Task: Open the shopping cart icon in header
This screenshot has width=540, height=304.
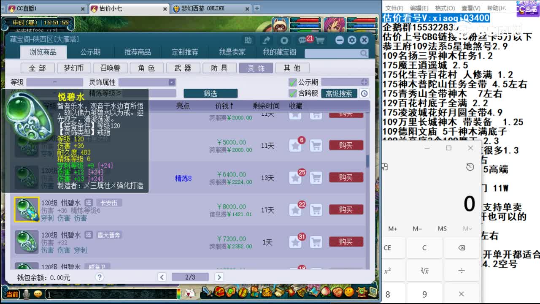Action: pos(320,40)
